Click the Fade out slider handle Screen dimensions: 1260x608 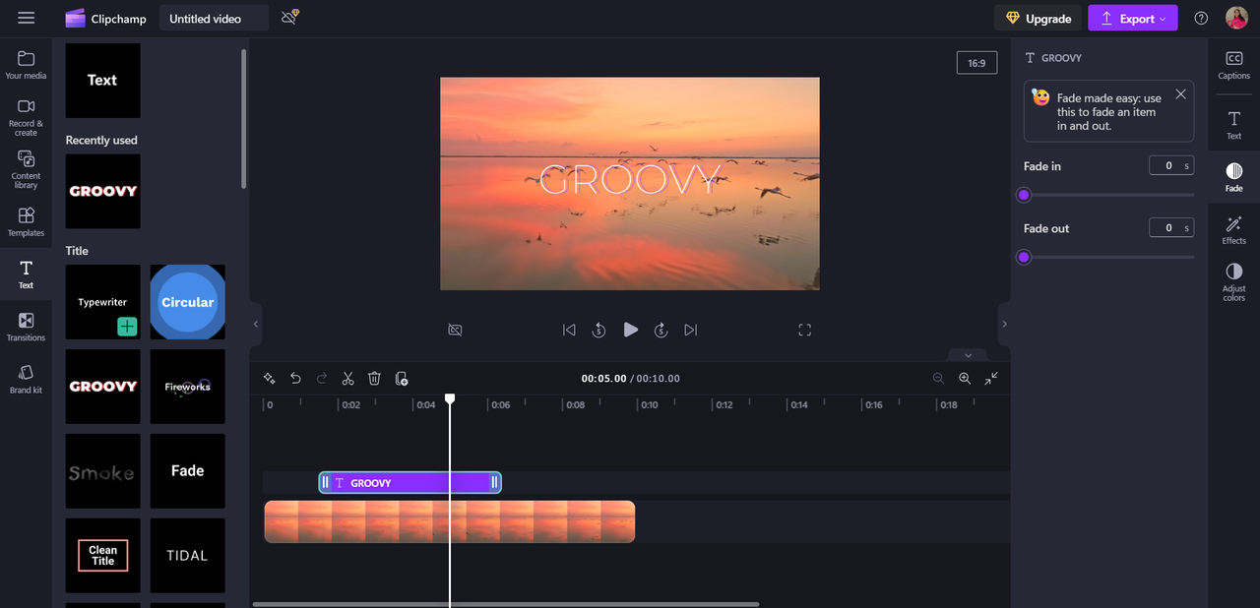click(1024, 257)
